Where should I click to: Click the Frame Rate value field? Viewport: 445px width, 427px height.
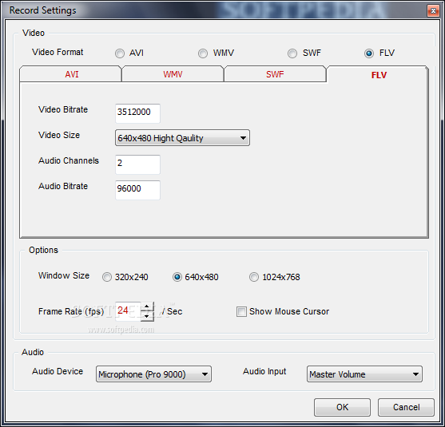[x=128, y=311]
